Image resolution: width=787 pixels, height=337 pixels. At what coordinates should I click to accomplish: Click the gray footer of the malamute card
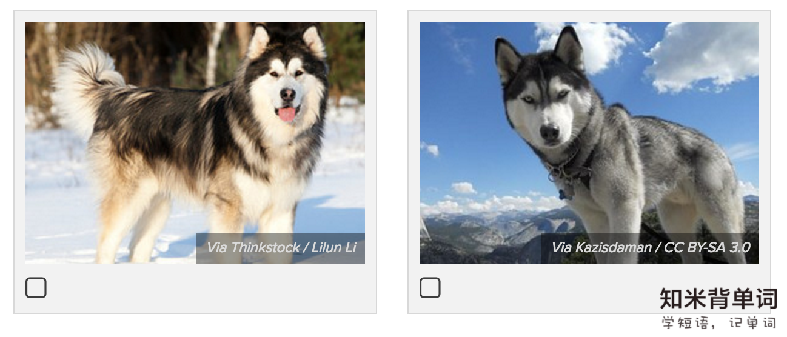click(x=195, y=289)
